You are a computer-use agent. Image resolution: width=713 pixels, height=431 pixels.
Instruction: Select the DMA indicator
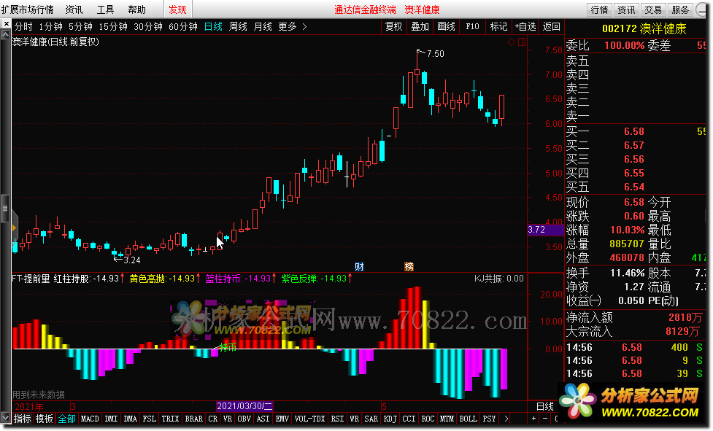[131, 419]
